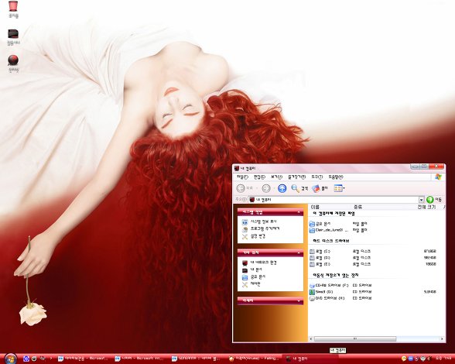Open the 도구(T) menu
This screenshot has width=455, height=364.
(316, 177)
